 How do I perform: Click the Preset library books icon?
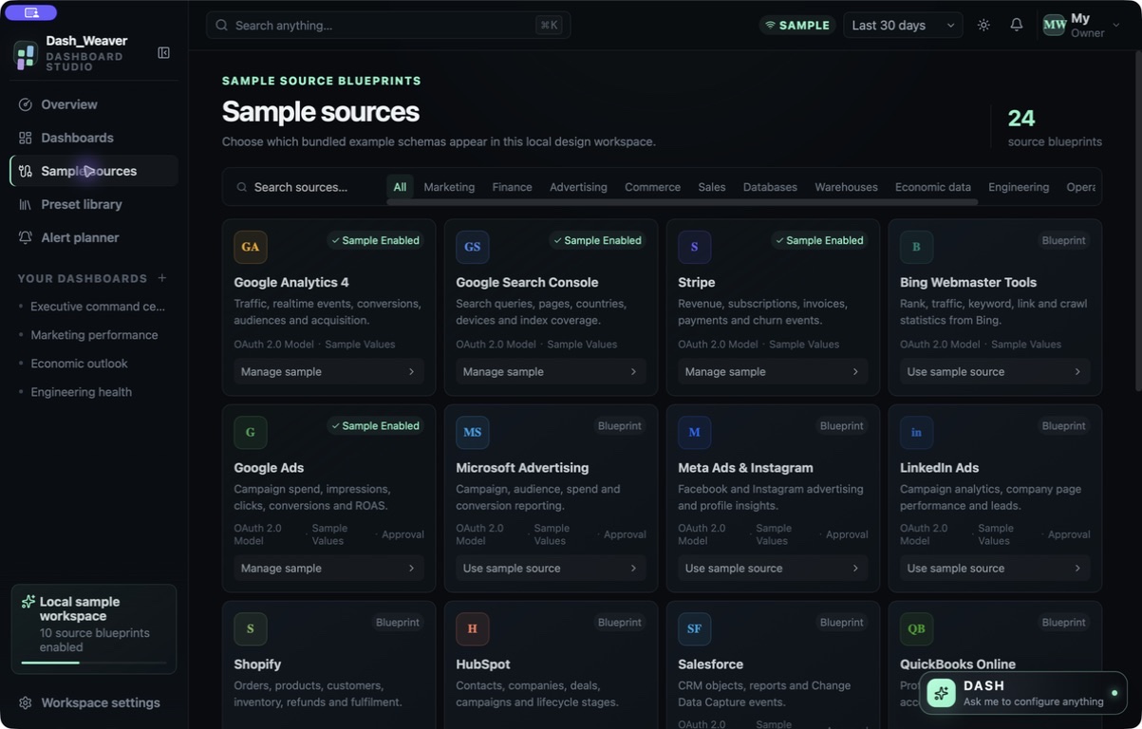click(26, 204)
